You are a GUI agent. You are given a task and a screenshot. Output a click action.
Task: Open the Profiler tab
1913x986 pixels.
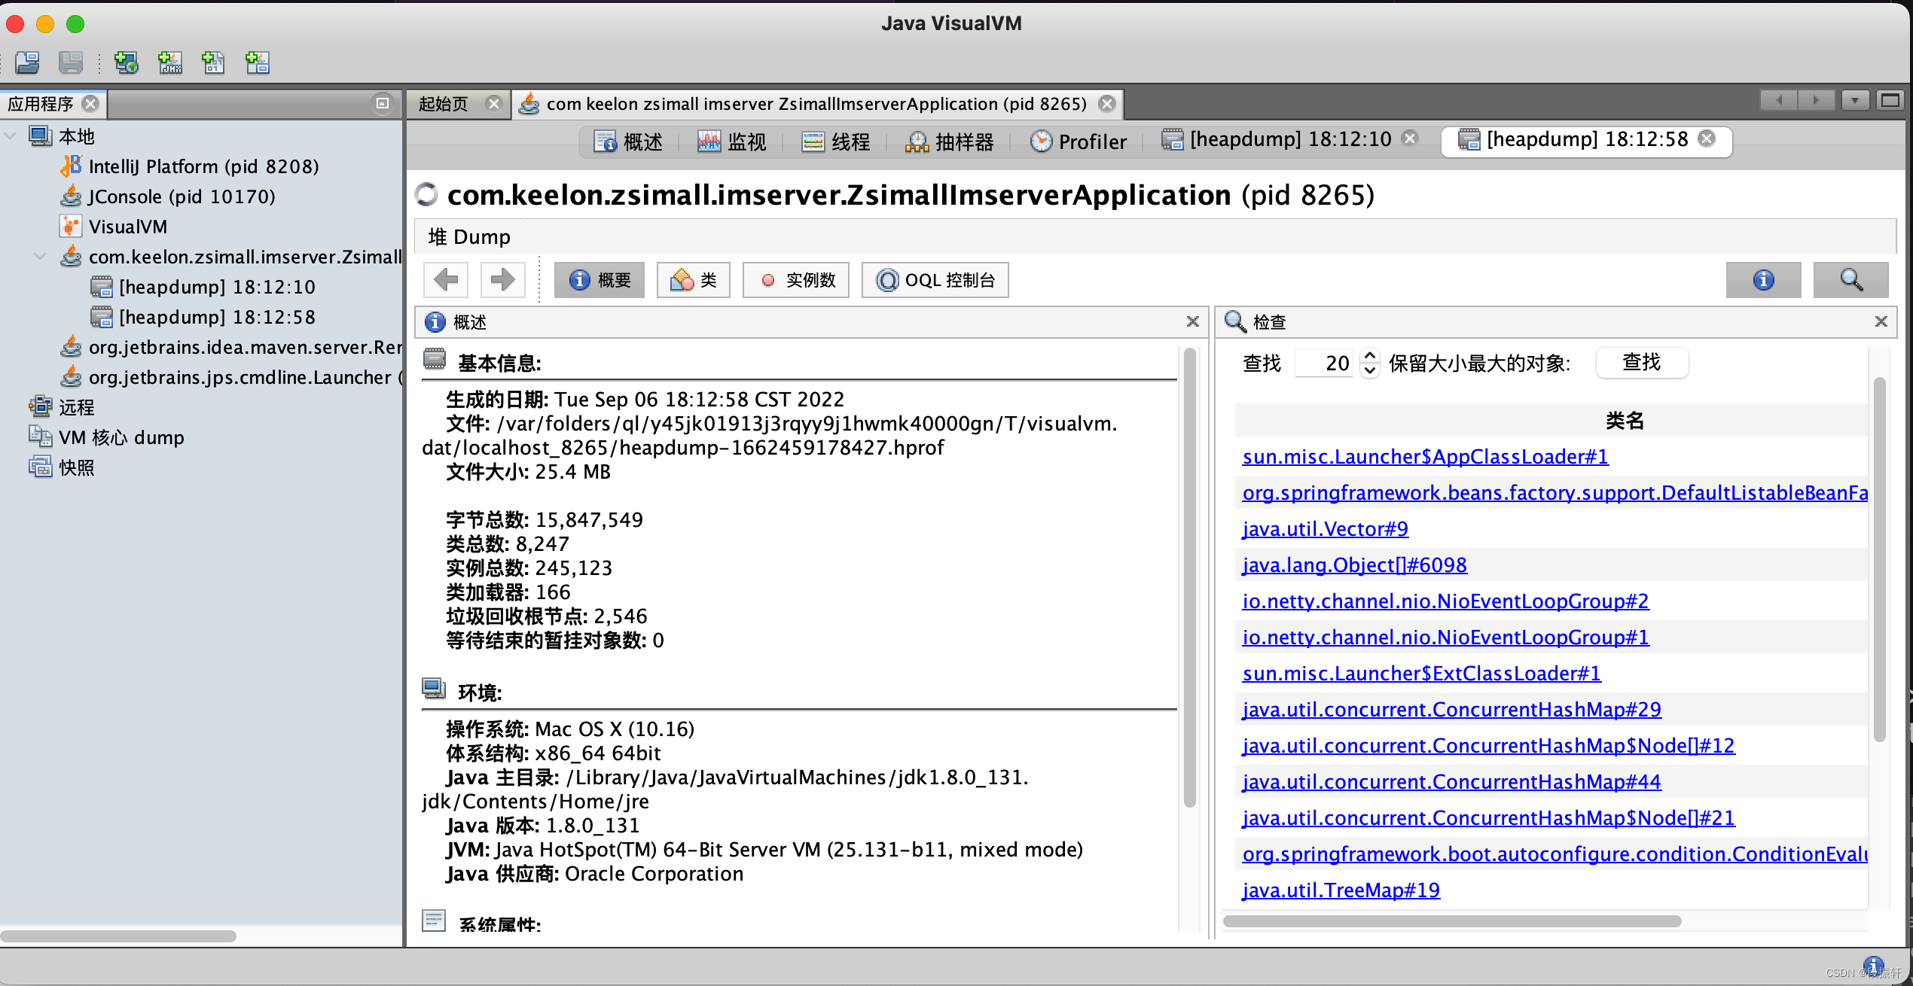click(x=1079, y=142)
